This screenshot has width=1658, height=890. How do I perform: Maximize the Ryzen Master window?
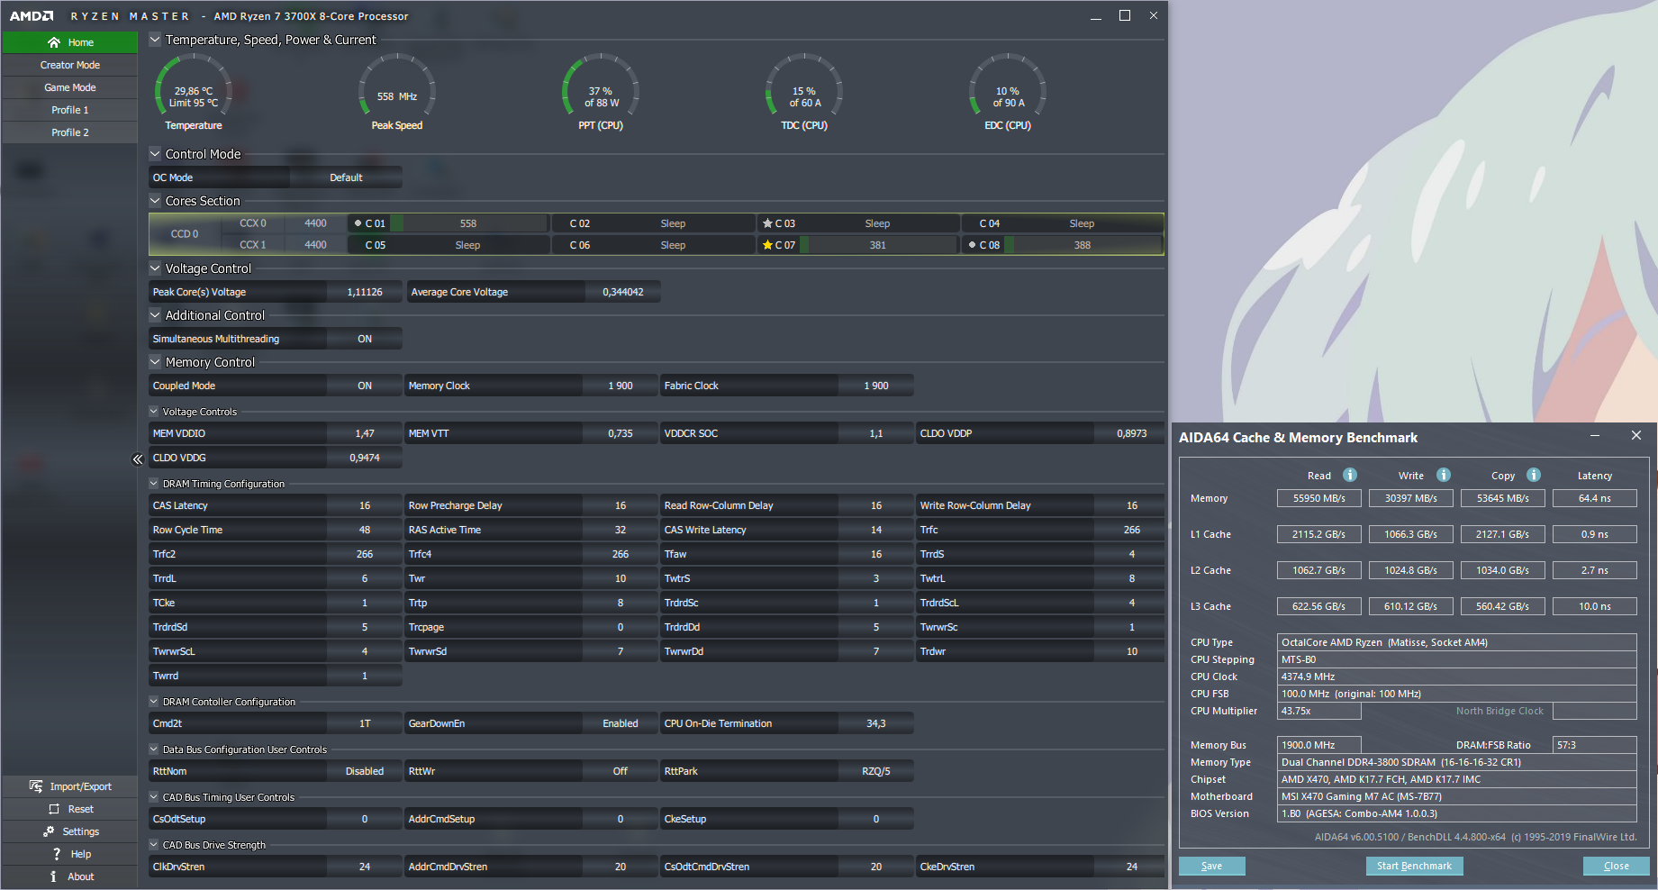click(x=1125, y=15)
